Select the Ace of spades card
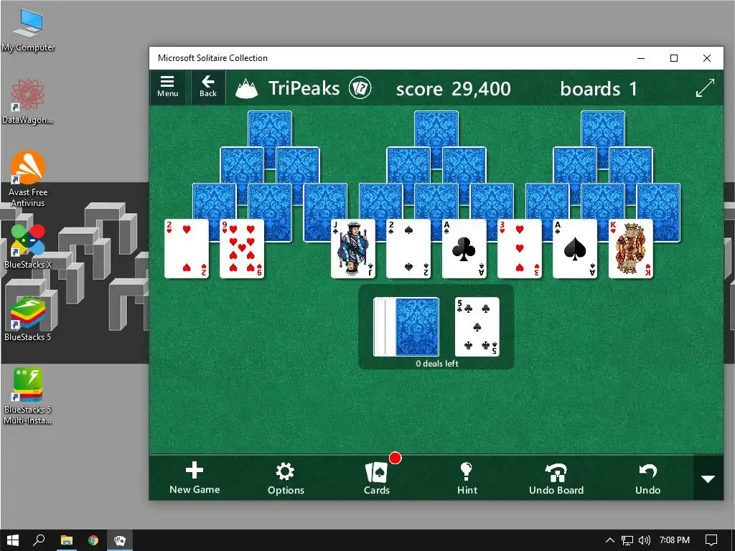Viewport: 735px width, 551px height. pos(575,249)
